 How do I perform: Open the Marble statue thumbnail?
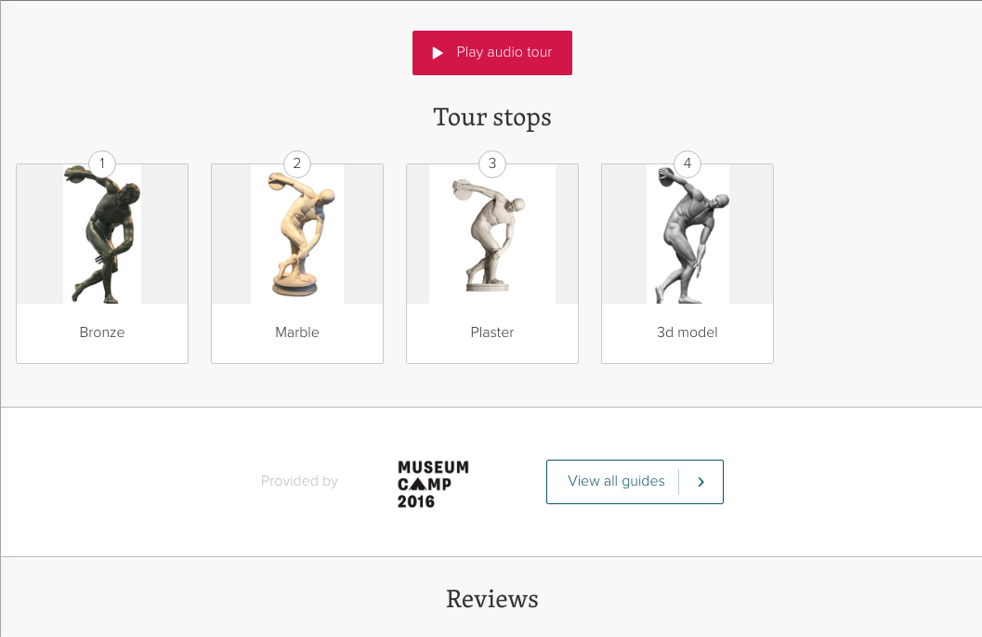tap(297, 234)
